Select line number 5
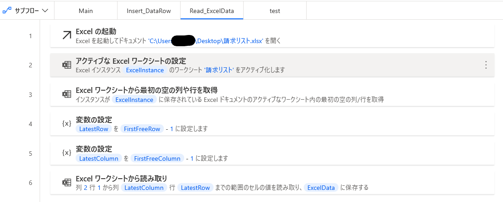Image resolution: width=503 pixels, height=202 pixels. click(30, 154)
